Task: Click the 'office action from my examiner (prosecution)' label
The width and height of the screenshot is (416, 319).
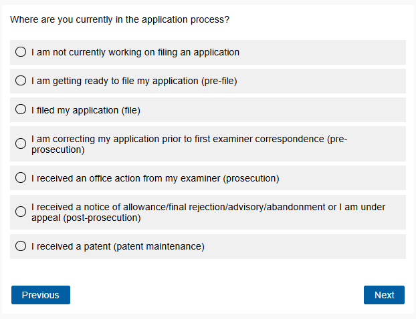Action: (155, 178)
